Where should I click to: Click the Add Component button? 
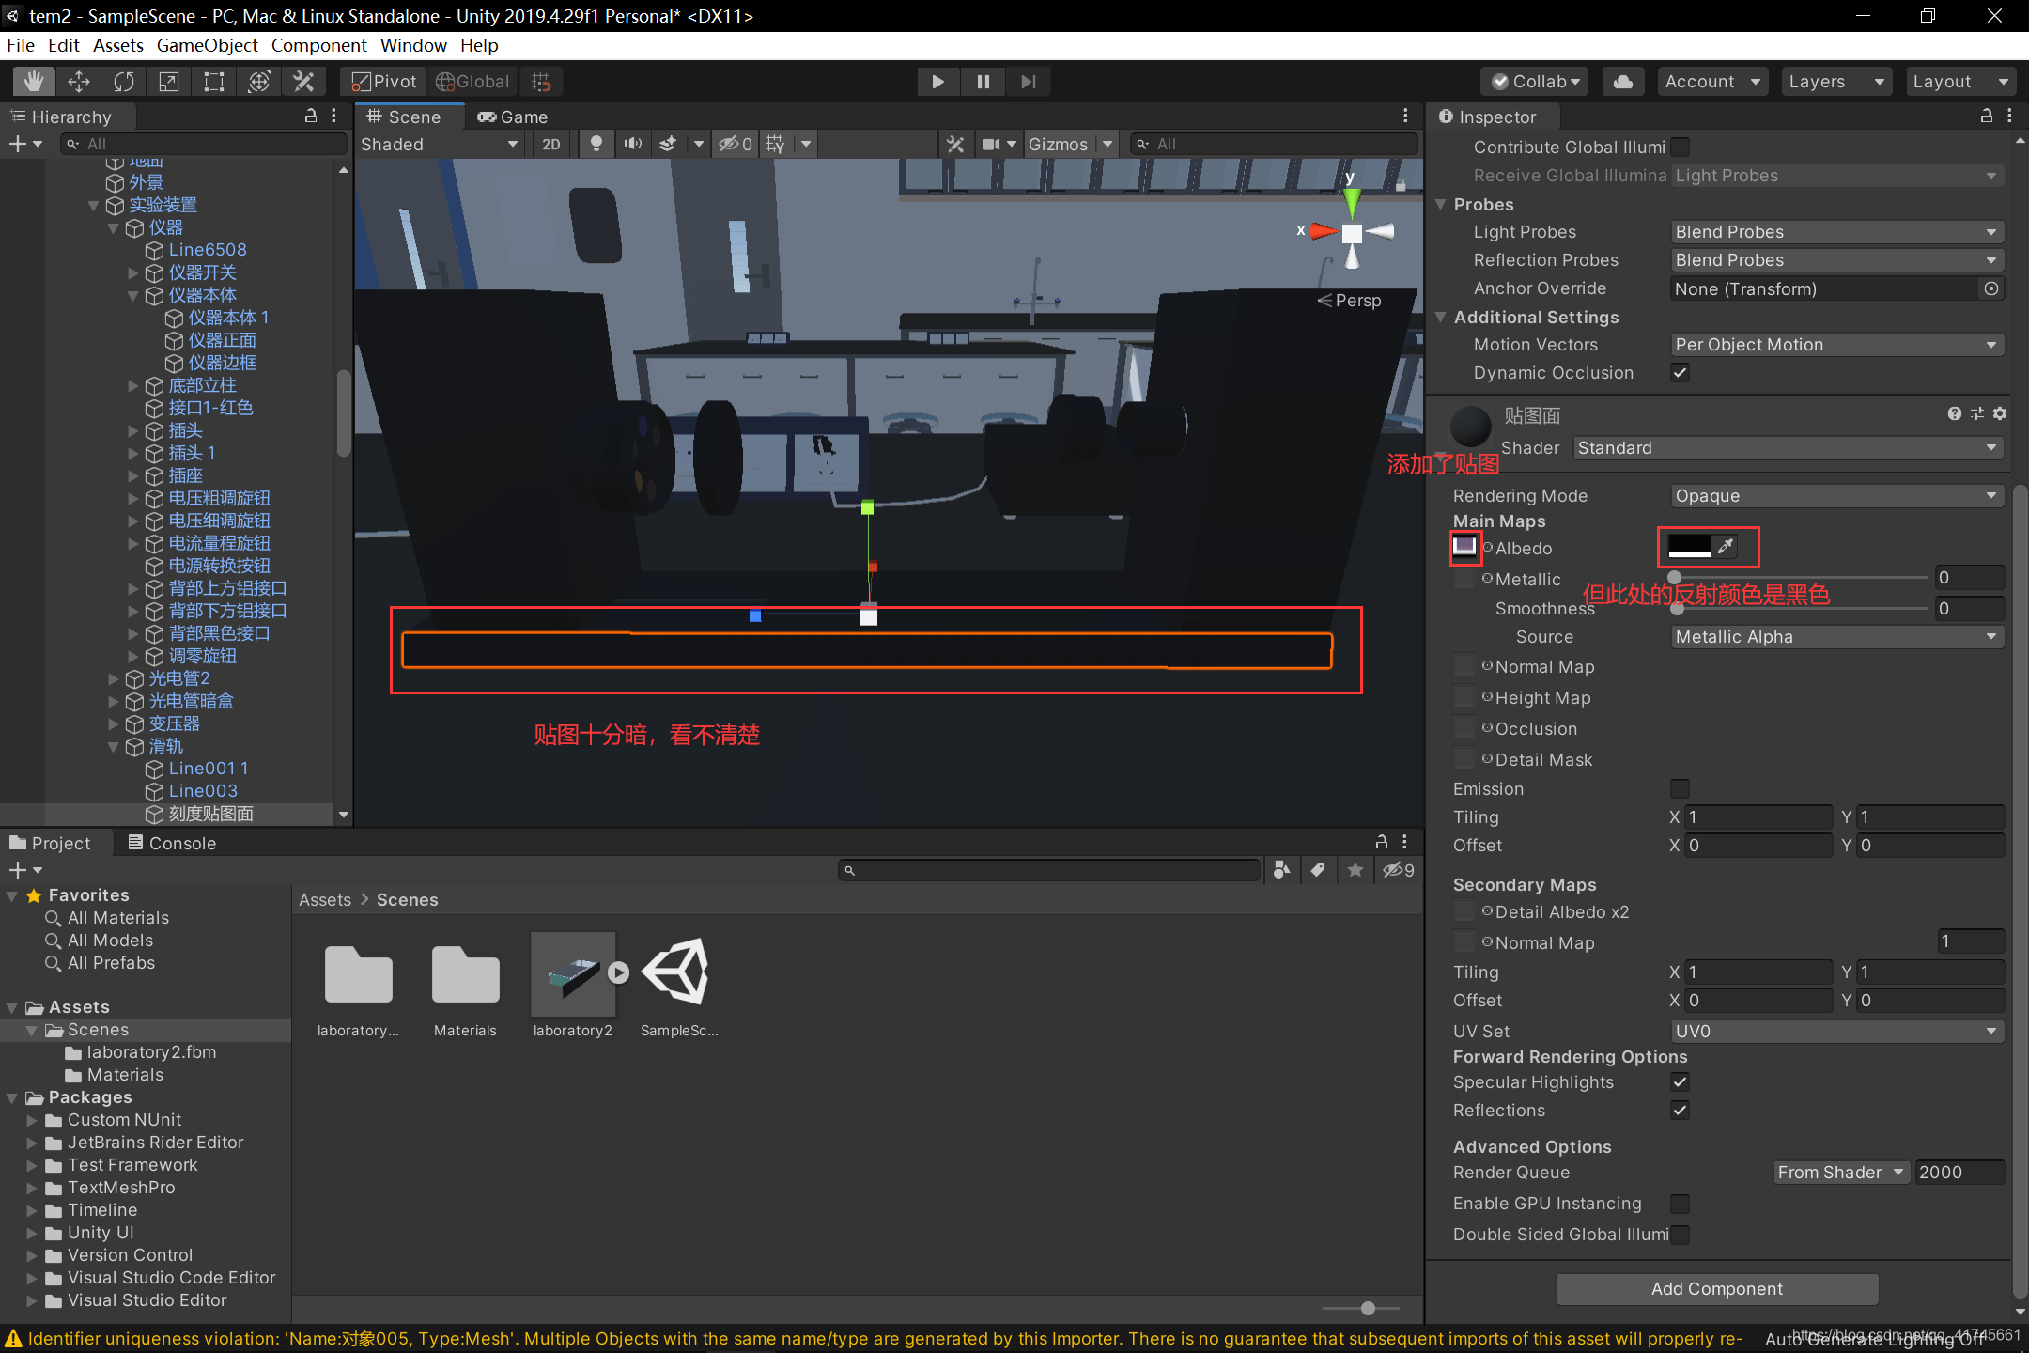[1716, 1289]
